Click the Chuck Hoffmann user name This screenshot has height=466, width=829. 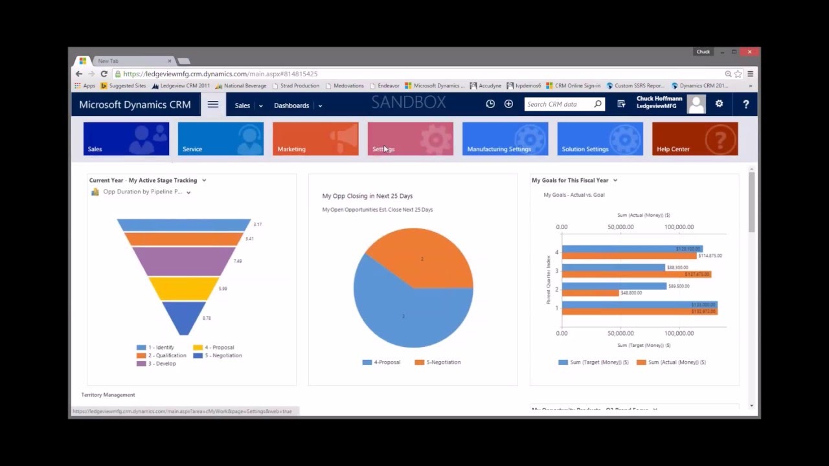pos(659,99)
